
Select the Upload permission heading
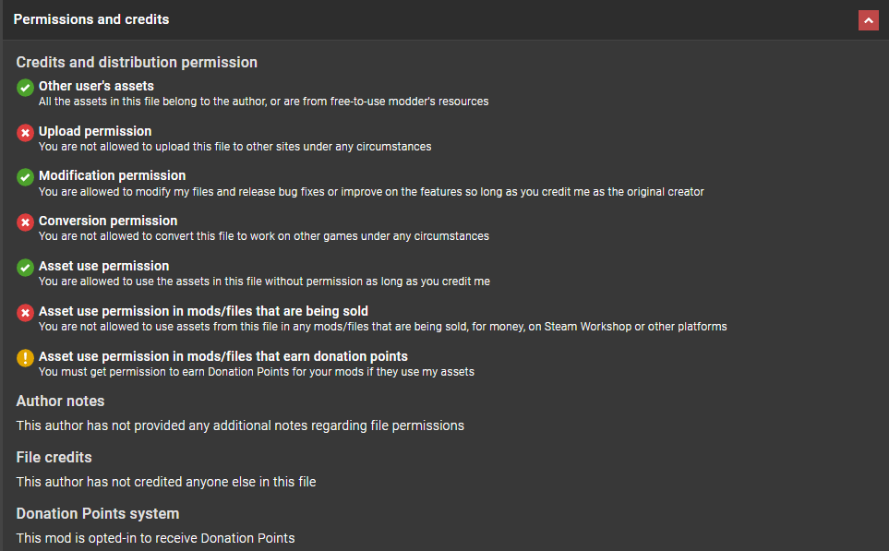(95, 131)
